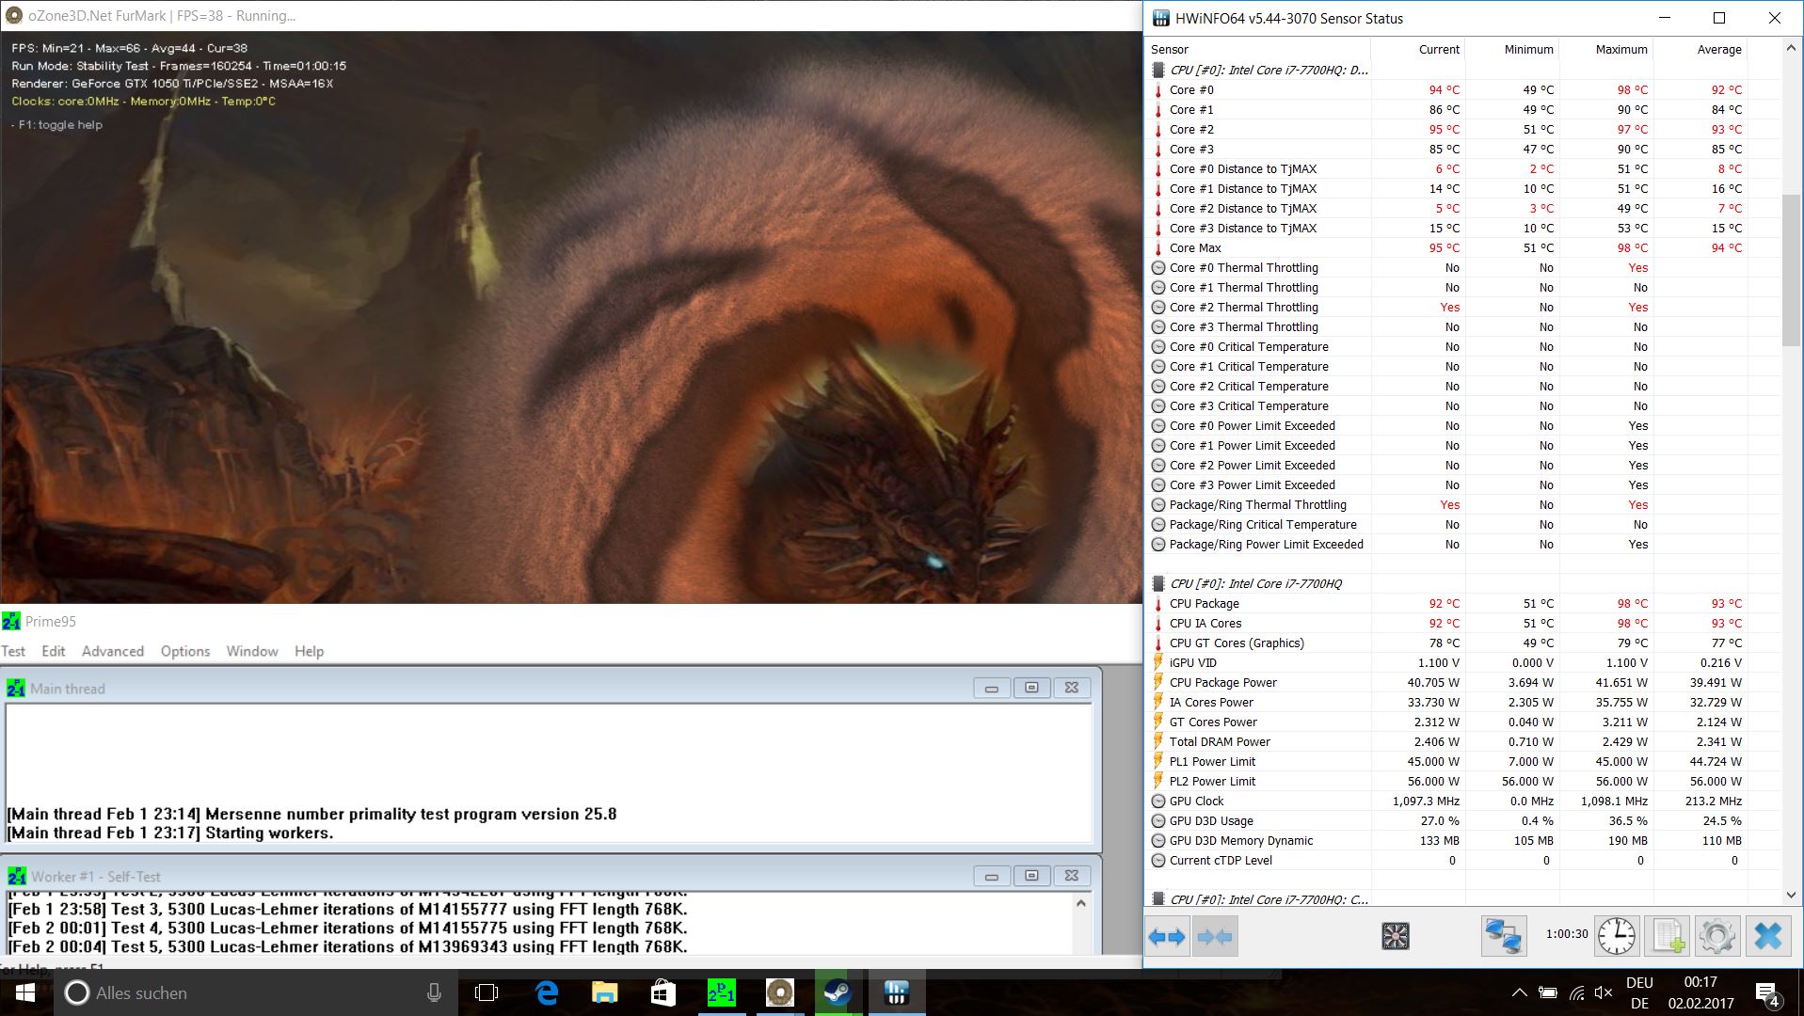Switch to FurMark via its taskbar icon

click(x=779, y=992)
